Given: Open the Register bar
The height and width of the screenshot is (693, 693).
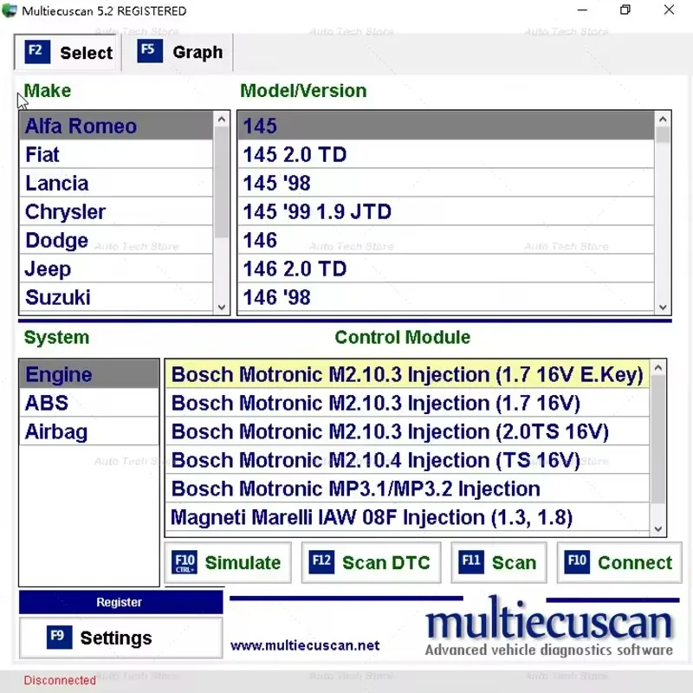Looking at the screenshot, I should (120, 602).
